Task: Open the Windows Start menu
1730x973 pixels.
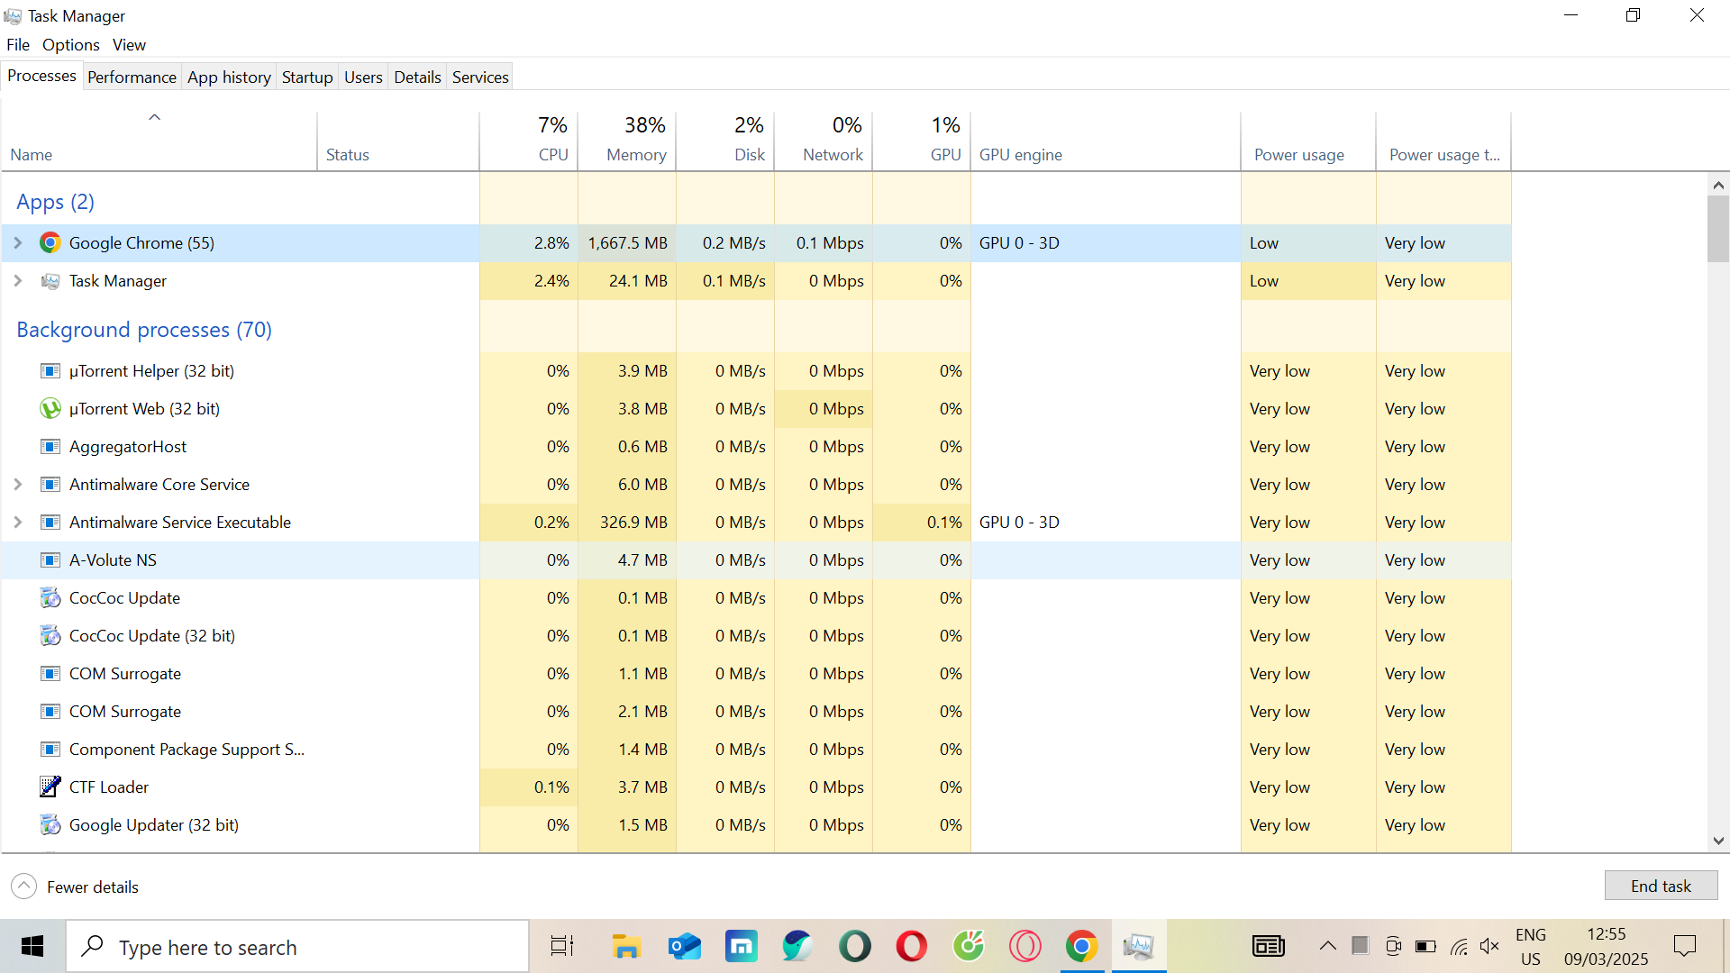Action: (32, 947)
